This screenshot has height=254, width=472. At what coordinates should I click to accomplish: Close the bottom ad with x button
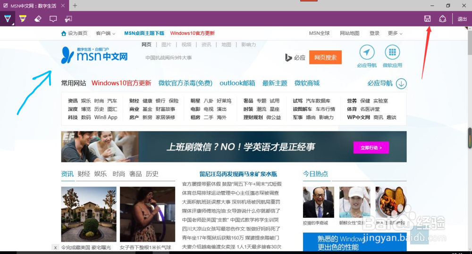pyautogui.click(x=55, y=248)
